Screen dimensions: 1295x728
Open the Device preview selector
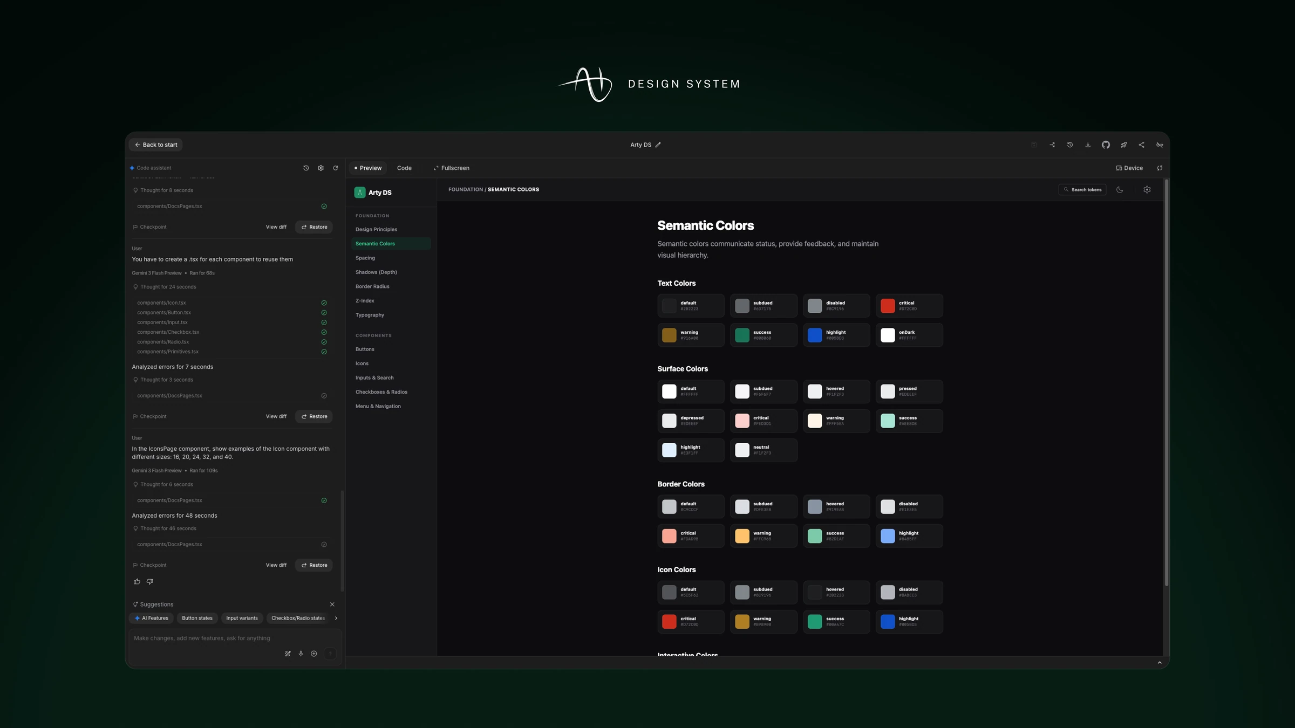[1129, 168]
